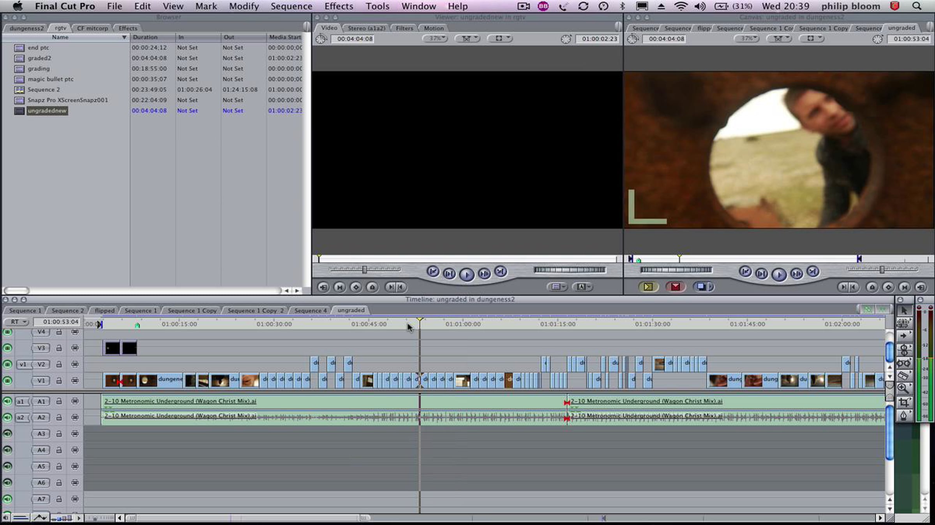Select the Razor Blade tool
Viewport: 935px width, 525px height.
904,376
